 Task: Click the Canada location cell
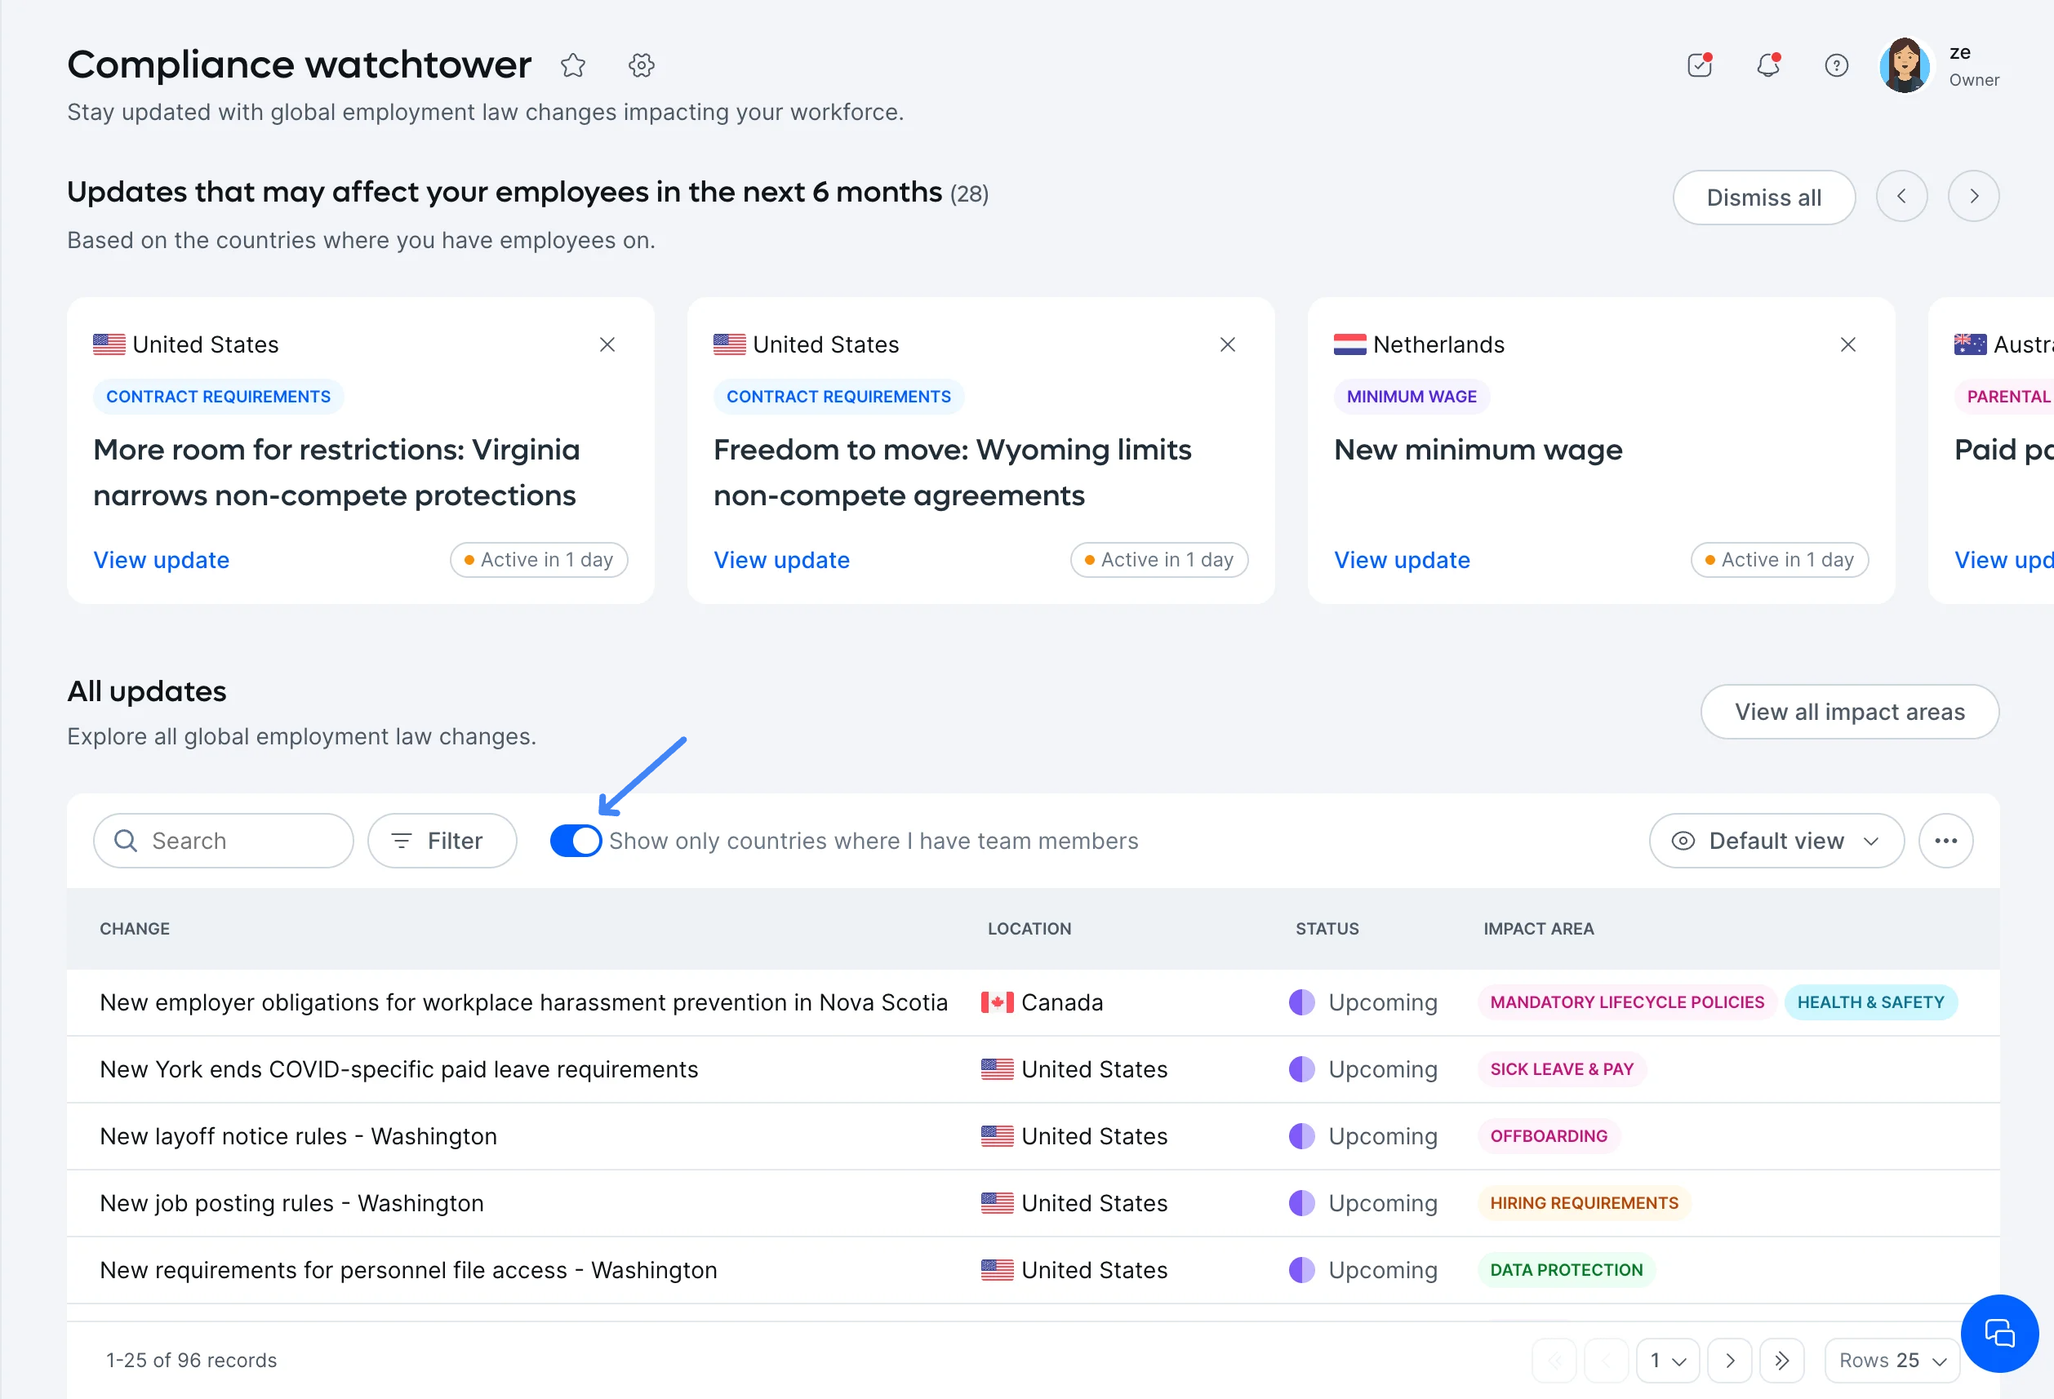tap(1042, 1002)
